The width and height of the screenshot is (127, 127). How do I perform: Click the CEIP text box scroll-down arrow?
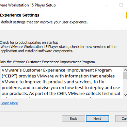click(x=125, y=95)
